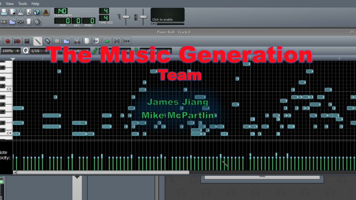Click the Q quantize icon
Image resolution: width=356 pixels, height=200 pixels.
tap(26, 51)
